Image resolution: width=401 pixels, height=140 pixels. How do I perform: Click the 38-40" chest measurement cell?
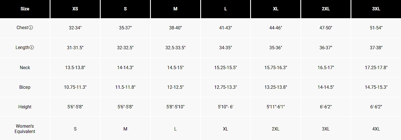[175, 28]
